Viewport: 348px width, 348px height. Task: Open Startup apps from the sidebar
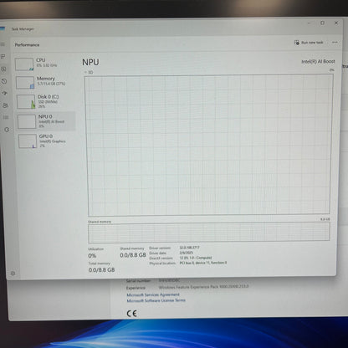tap(5, 94)
